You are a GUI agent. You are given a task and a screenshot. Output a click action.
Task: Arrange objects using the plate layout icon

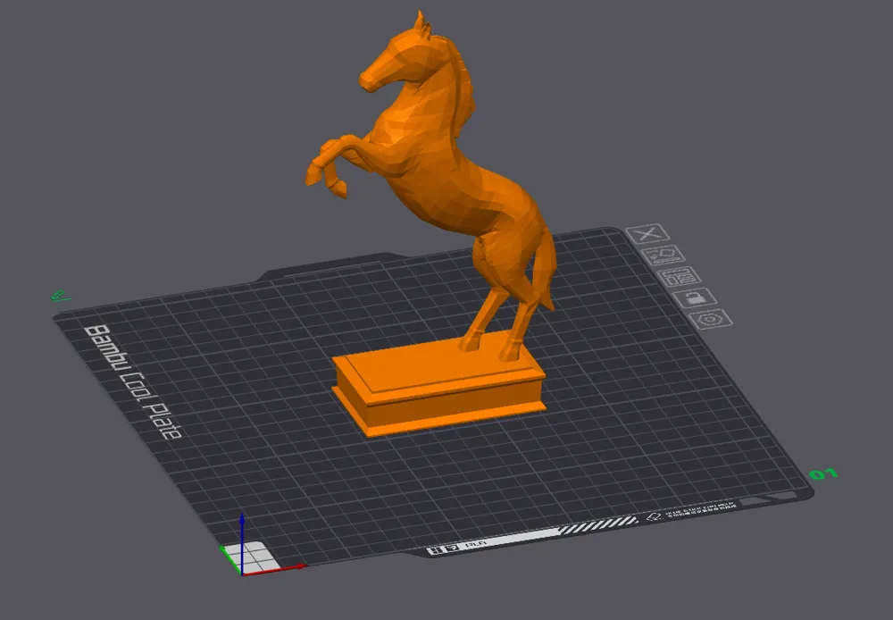[679, 276]
